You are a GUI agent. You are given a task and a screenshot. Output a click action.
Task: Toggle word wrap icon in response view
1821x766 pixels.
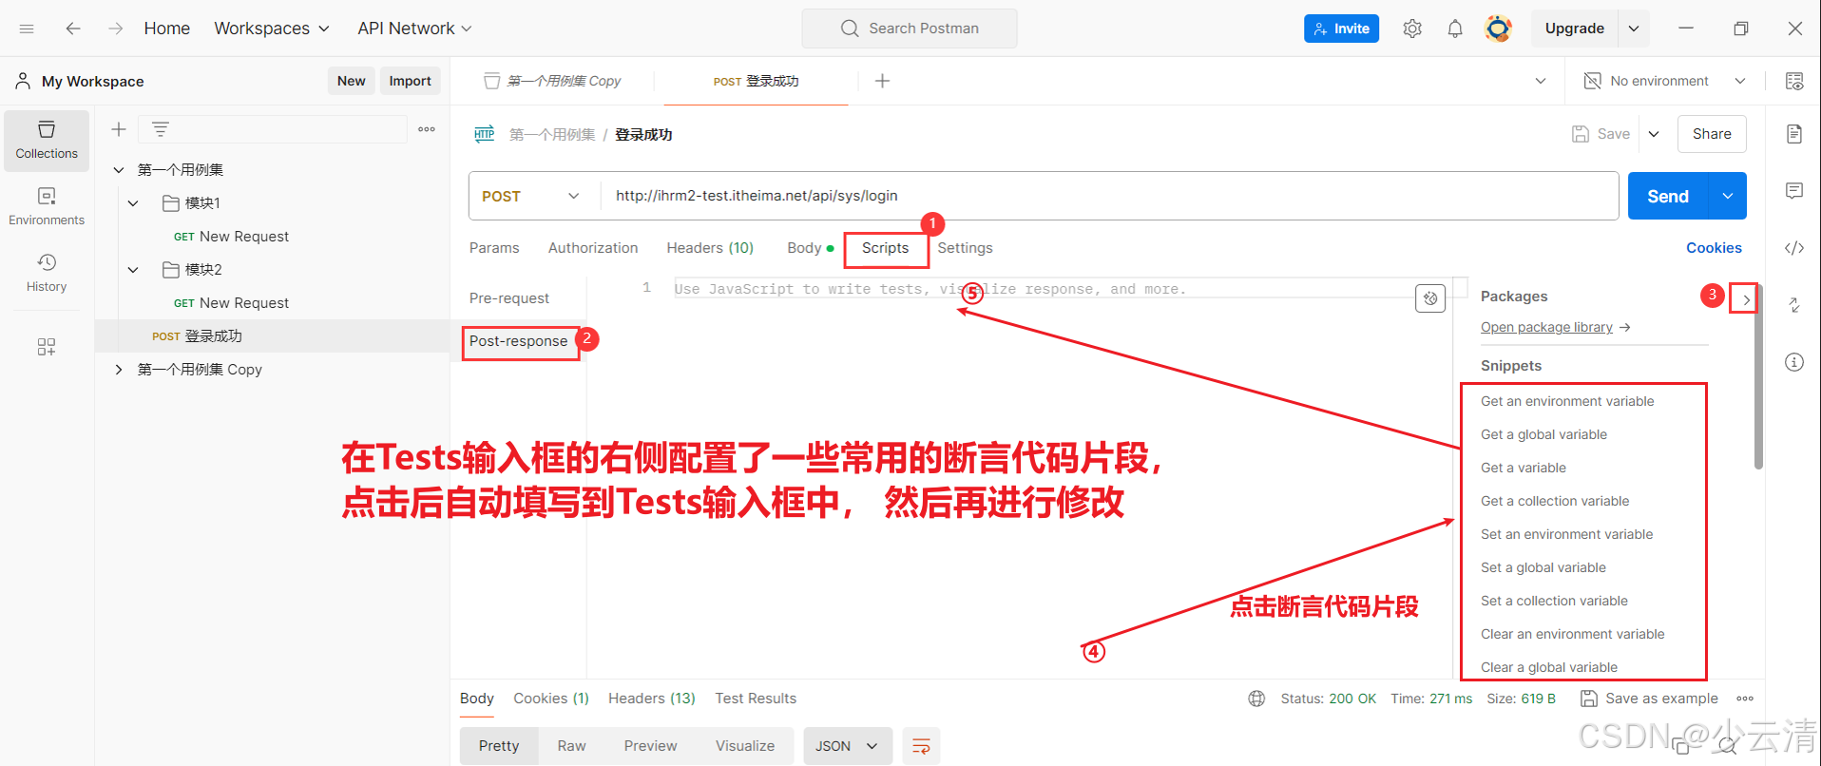point(921,746)
